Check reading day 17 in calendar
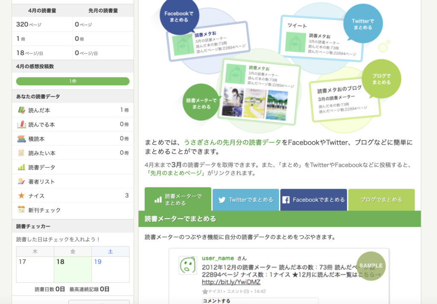 [x=35, y=269]
